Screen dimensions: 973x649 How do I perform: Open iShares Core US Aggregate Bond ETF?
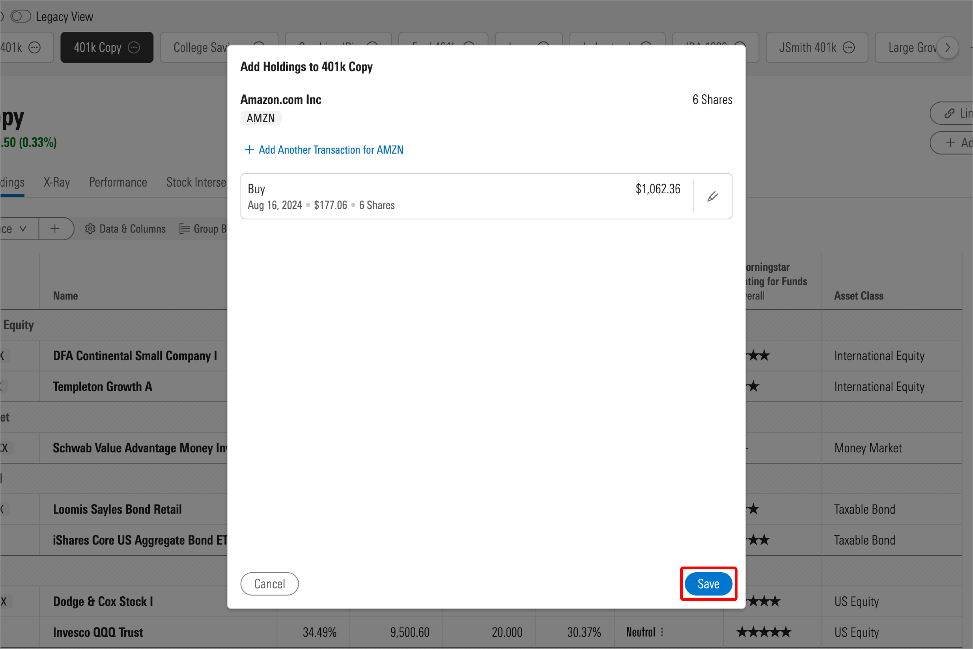[x=140, y=540]
